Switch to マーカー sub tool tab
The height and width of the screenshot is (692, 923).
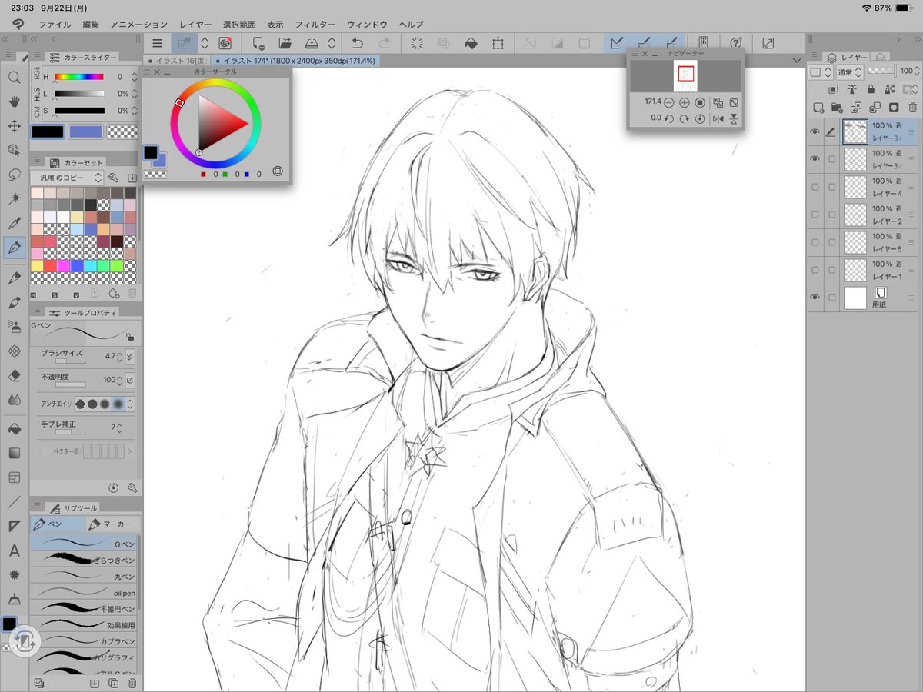coord(114,524)
